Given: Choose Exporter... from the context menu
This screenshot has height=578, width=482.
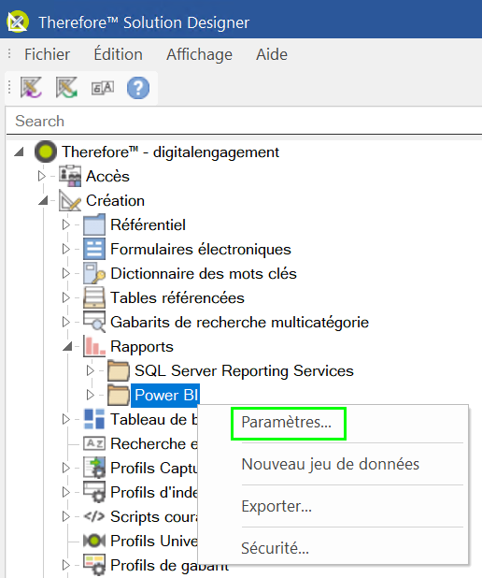Looking at the screenshot, I should click(276, 507).
